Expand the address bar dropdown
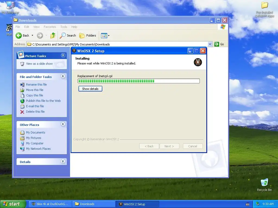This screenshot has width=278, height=208. click(x=210, y=44)
